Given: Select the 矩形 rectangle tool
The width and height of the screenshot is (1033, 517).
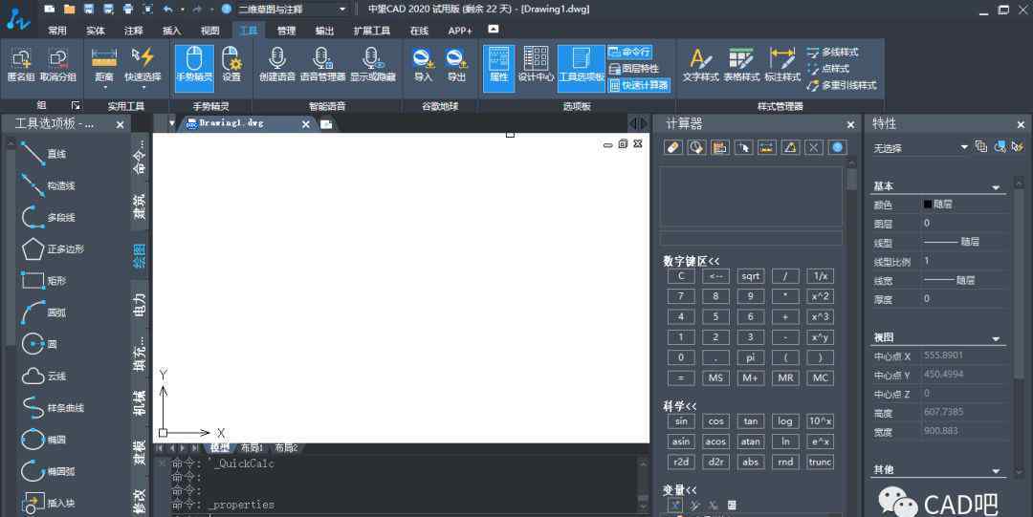Looking at the screenshot, I should coord(43,281).
